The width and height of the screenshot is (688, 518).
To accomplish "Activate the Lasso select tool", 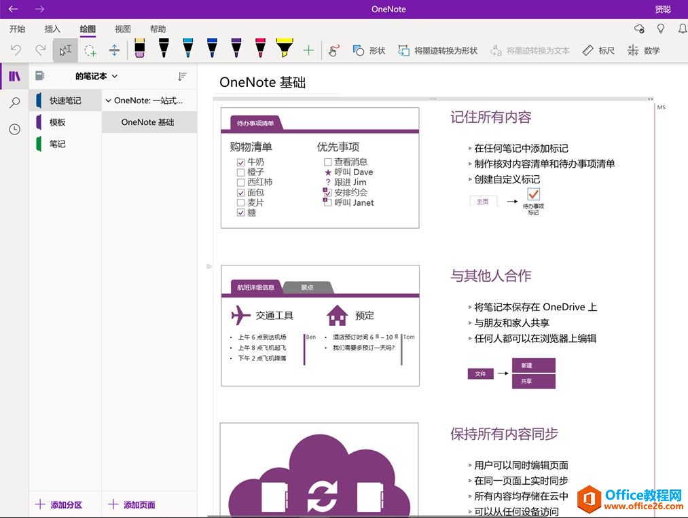I will point(90,50).
